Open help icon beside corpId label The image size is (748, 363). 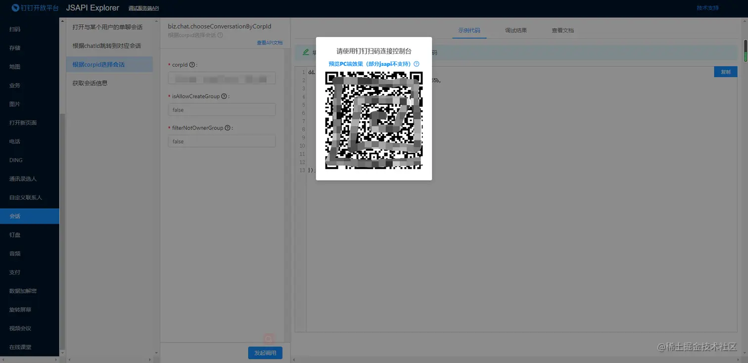[192, 65]
